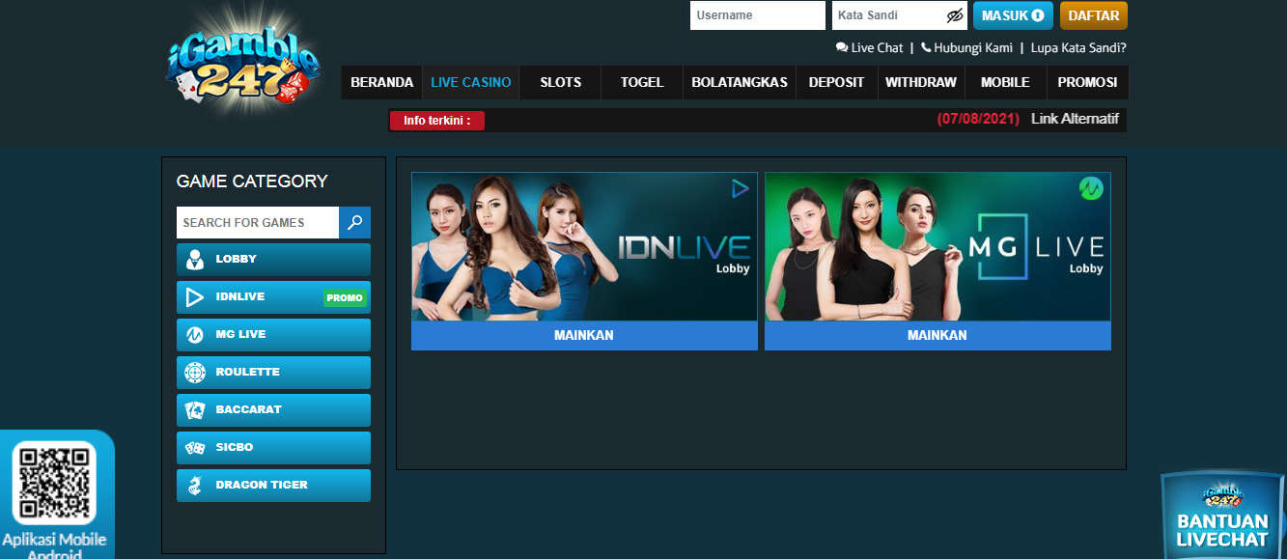
Task: Open the Live Casino menu
Action: [x=471, y=82]
